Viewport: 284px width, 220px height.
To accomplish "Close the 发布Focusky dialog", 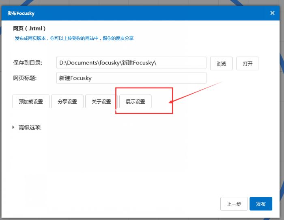I will 272,13.
